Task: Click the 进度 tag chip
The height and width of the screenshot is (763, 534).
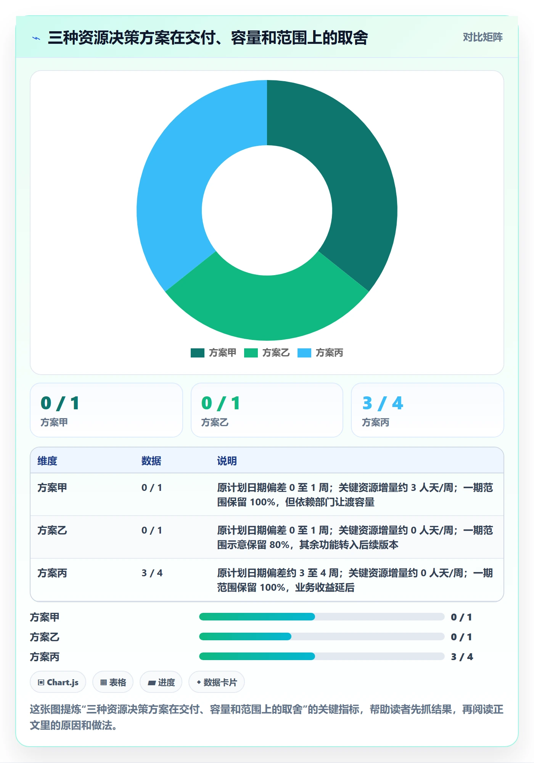Action: point(161,682)
